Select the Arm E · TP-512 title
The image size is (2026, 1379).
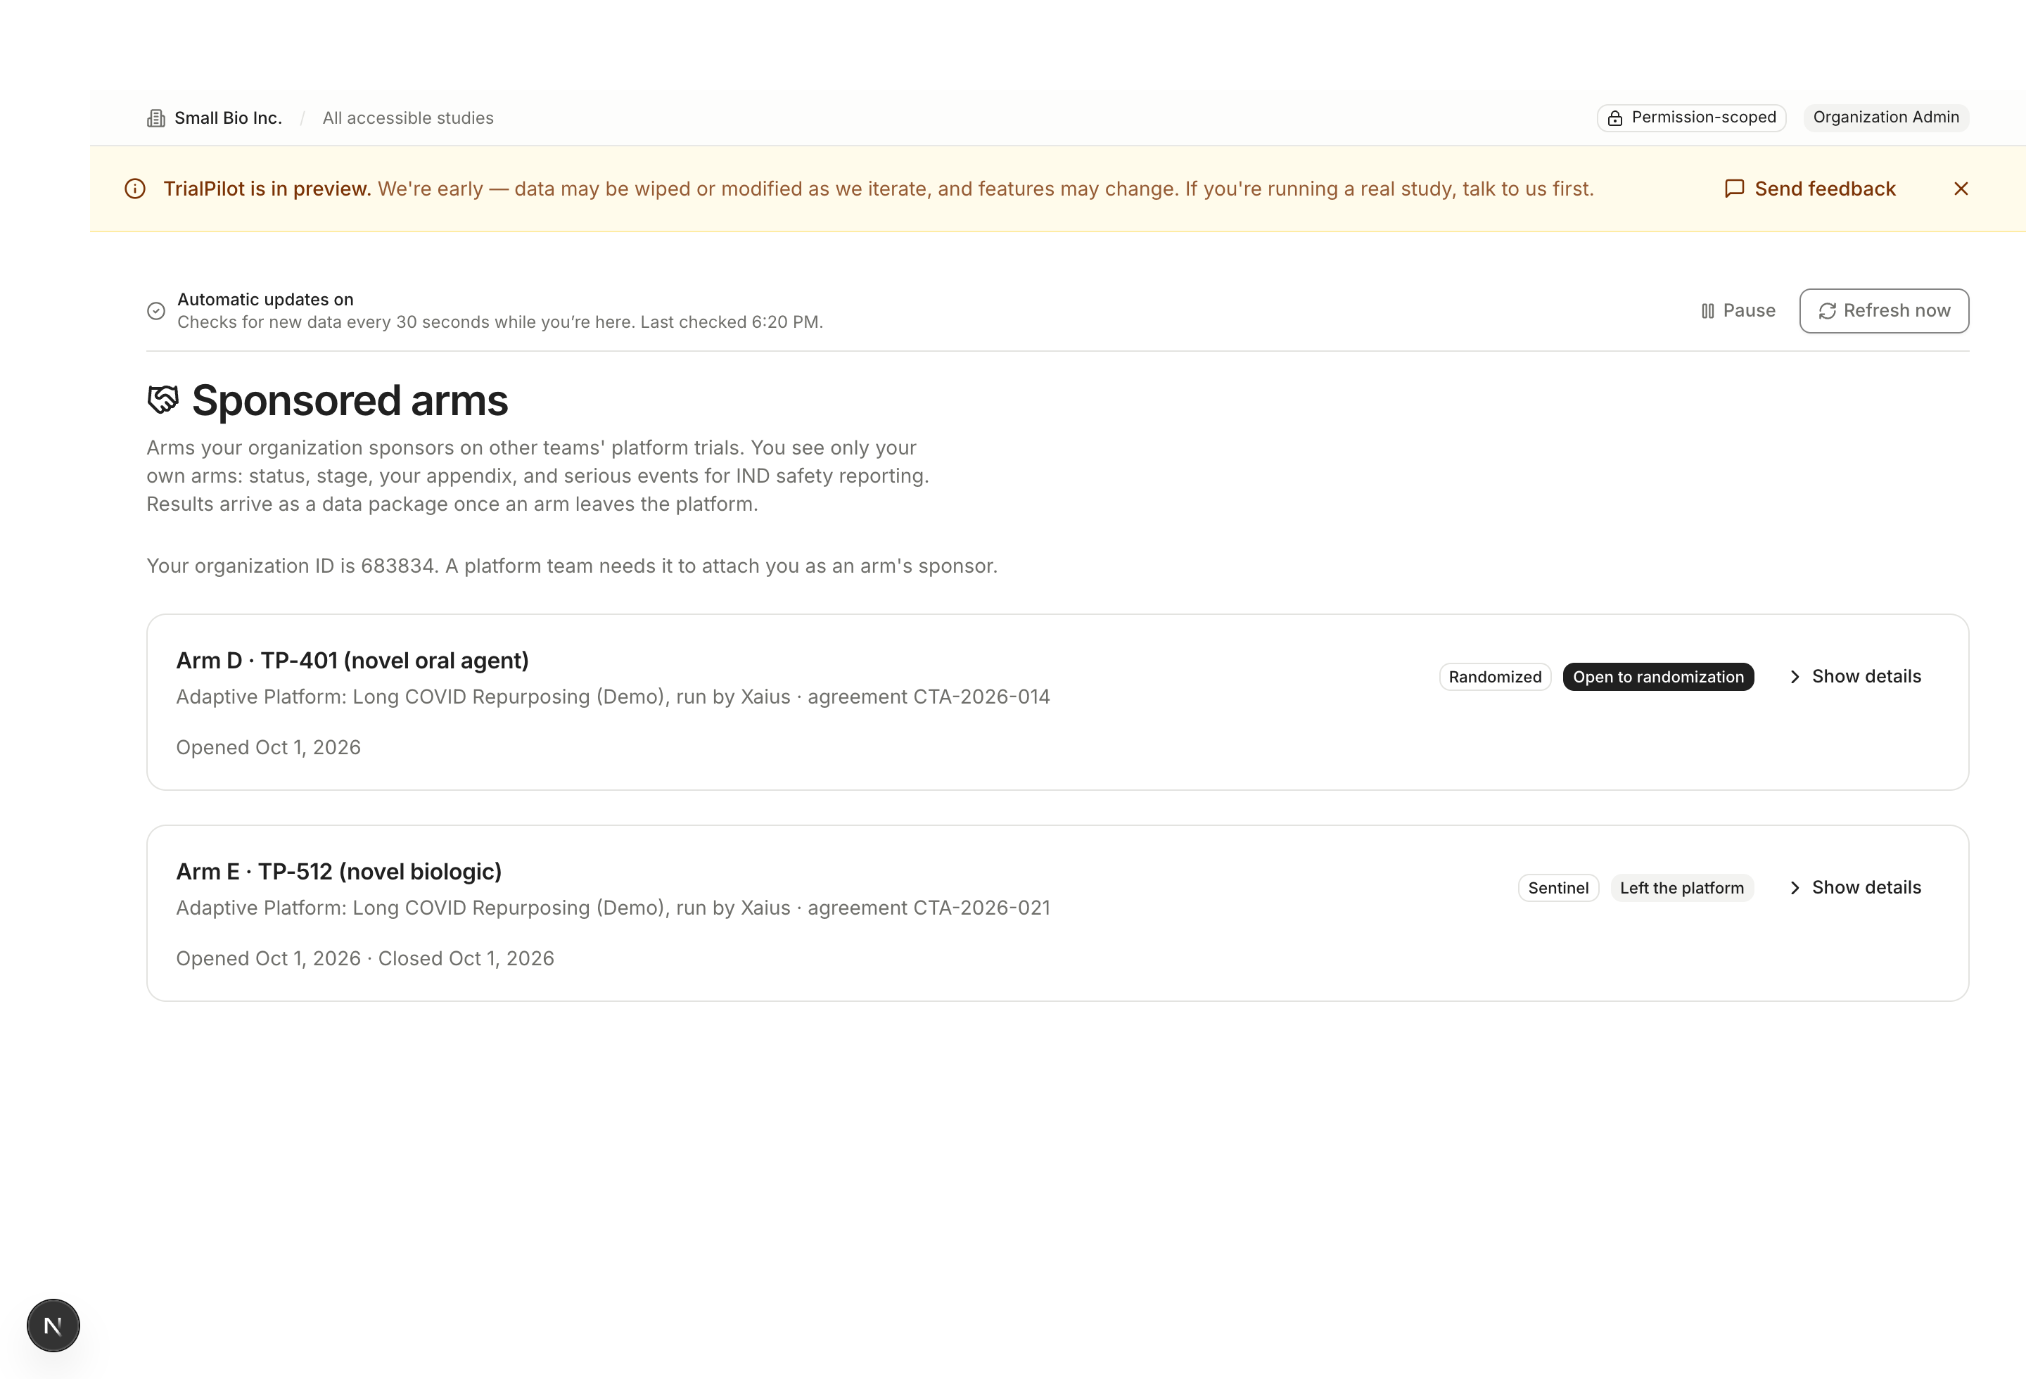pyautogui.click(x=339, y=872)
